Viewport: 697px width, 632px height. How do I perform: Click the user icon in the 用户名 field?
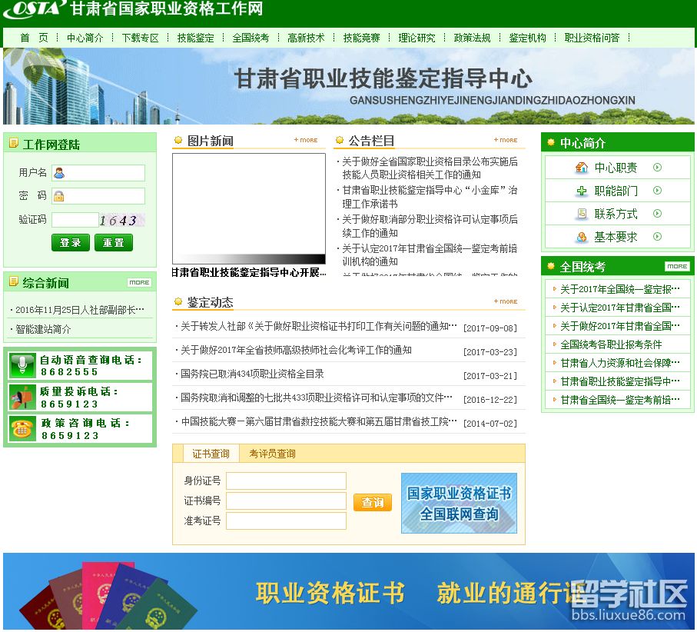[x=59, y=173]
